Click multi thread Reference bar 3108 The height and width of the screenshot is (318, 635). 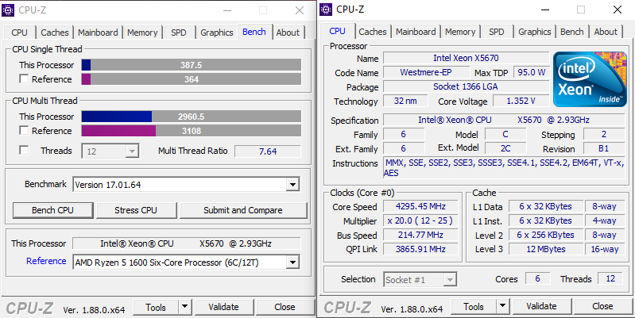(192, 131)
